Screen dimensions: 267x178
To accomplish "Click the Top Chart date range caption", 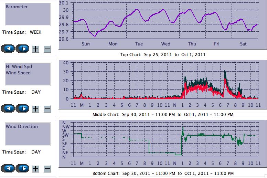I will 163,54.
